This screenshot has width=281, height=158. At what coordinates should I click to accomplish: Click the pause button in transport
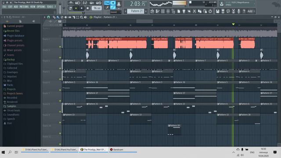coord(76,8)
